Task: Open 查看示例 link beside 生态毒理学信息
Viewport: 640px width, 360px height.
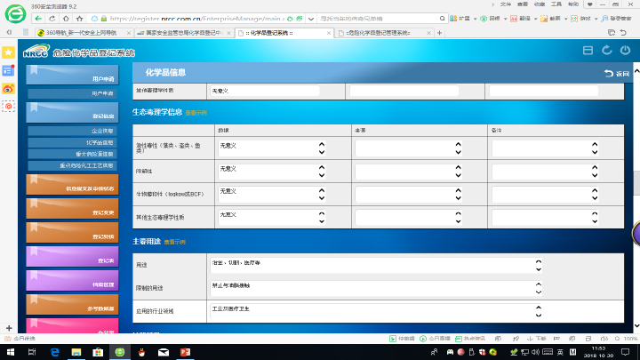Action: click(196, 113)
